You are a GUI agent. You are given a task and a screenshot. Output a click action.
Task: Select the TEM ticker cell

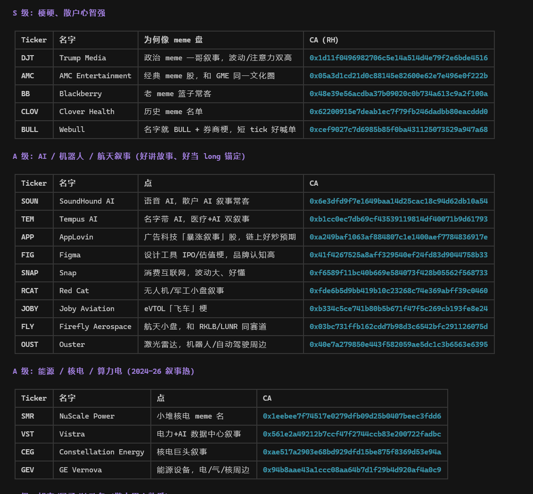point(34,219)
